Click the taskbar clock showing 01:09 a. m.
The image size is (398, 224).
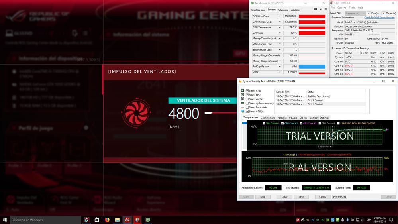pyautogui.click(x=379, y=220)
